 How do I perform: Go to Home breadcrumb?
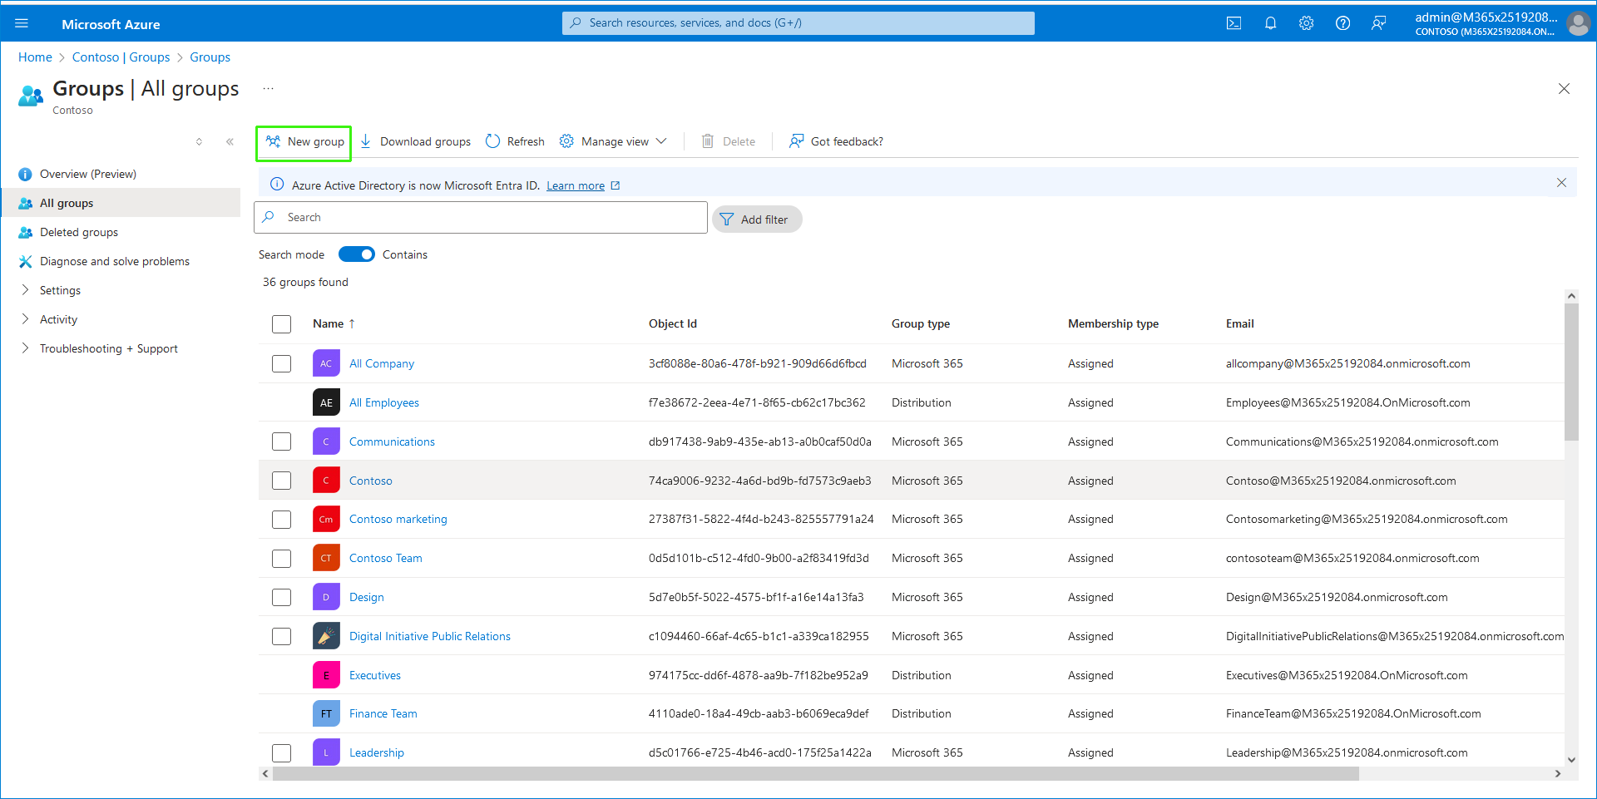pos(35,57)
